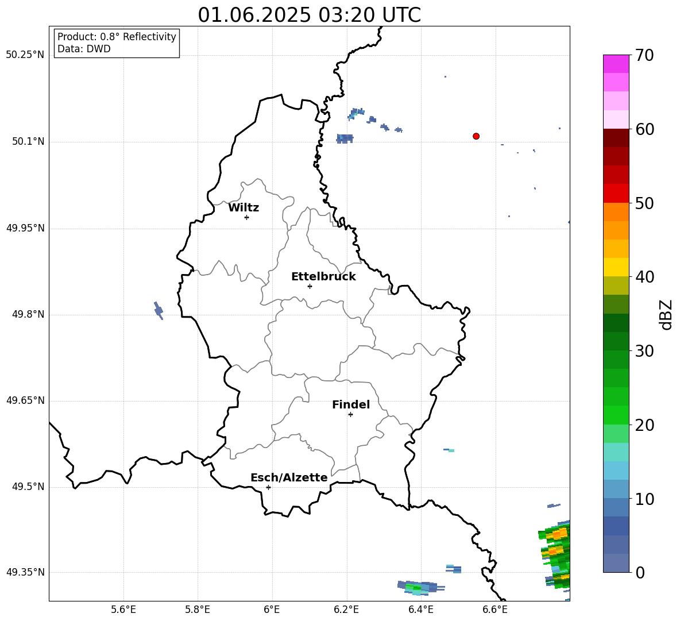
Task: Click the colorbar tick value 30
Action: point(644,351)
